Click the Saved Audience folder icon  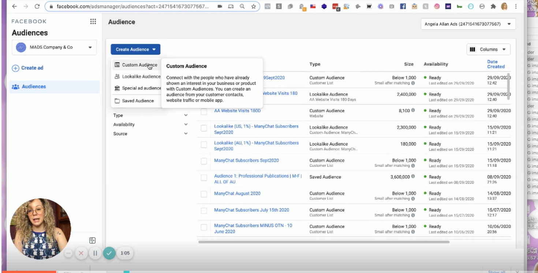(117, 101)
